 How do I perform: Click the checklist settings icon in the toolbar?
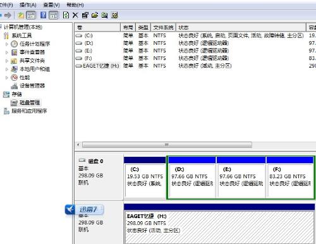114,15
